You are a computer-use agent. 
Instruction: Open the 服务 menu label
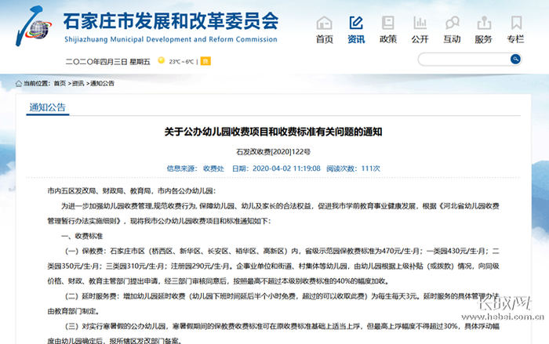484,39
